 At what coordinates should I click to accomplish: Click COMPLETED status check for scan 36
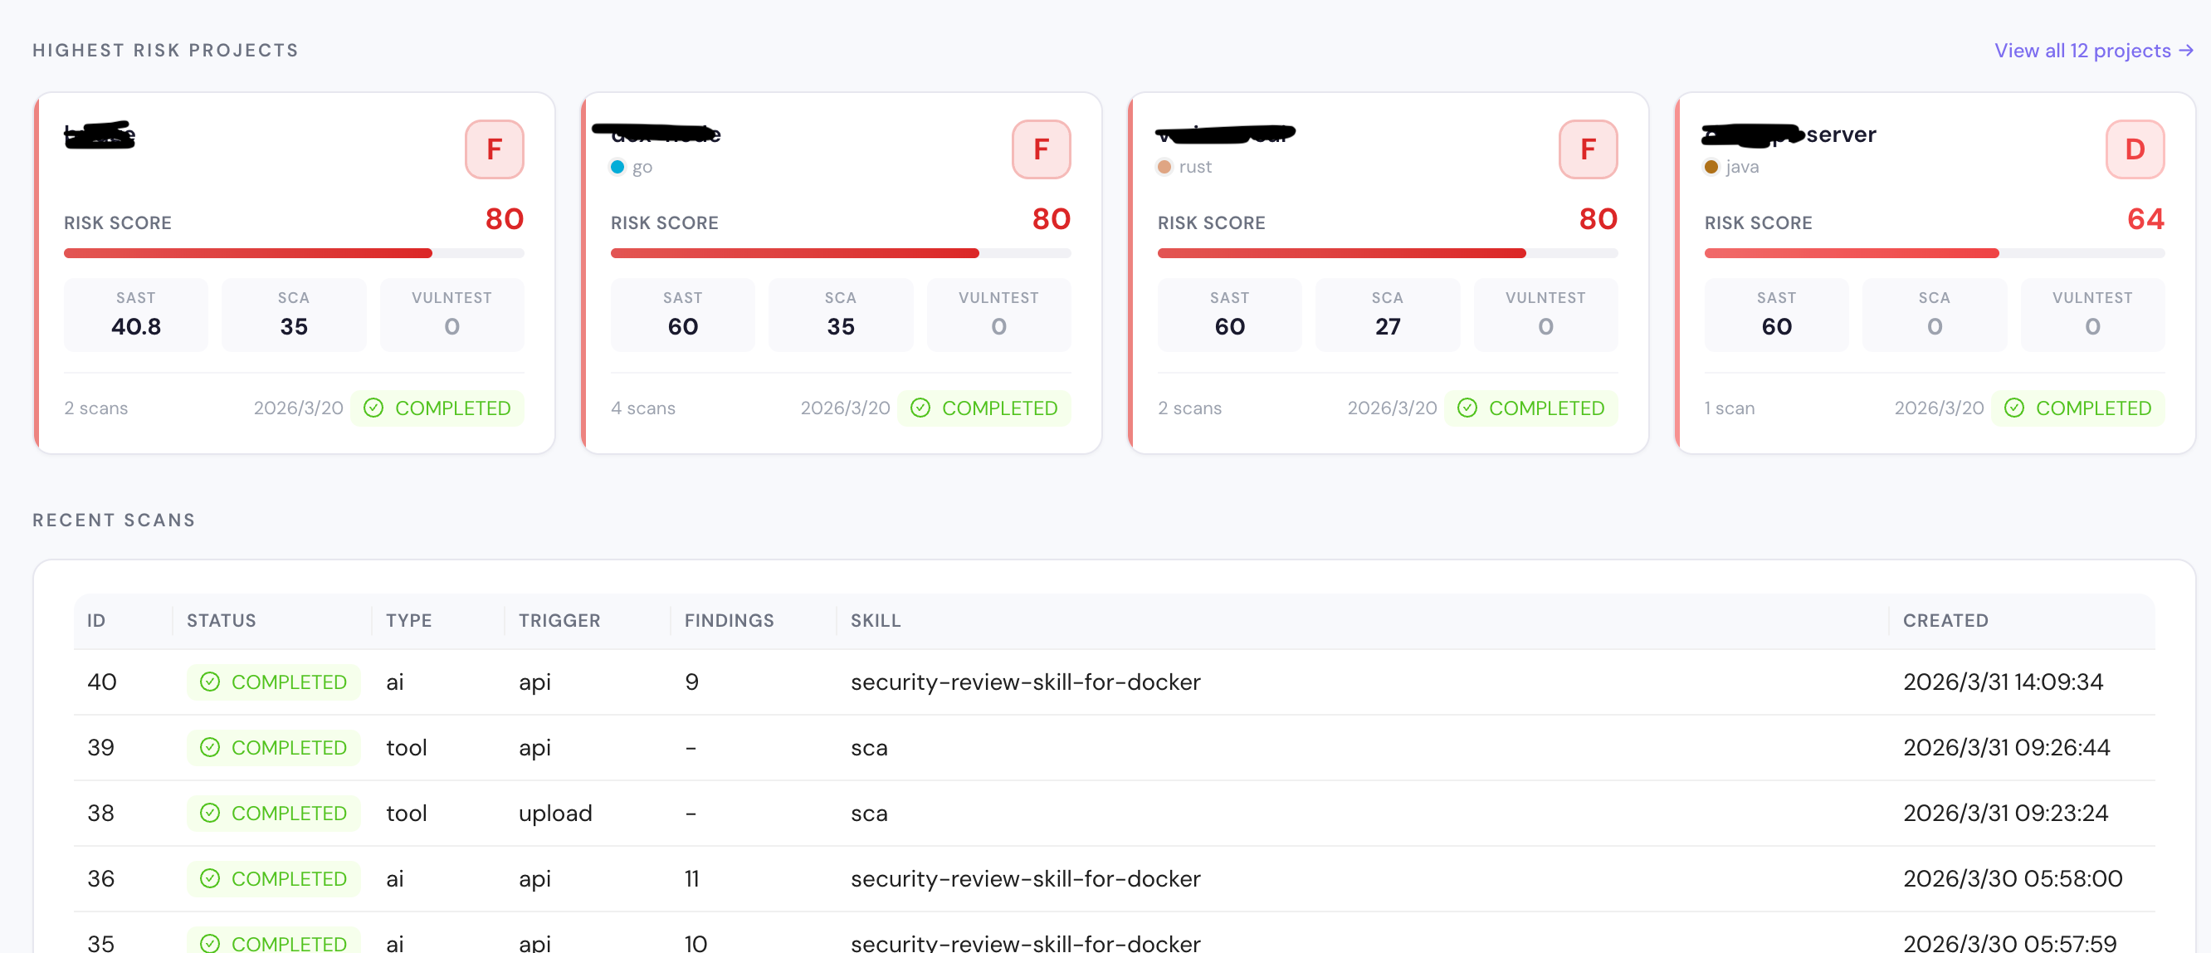[x=273, y=878]
